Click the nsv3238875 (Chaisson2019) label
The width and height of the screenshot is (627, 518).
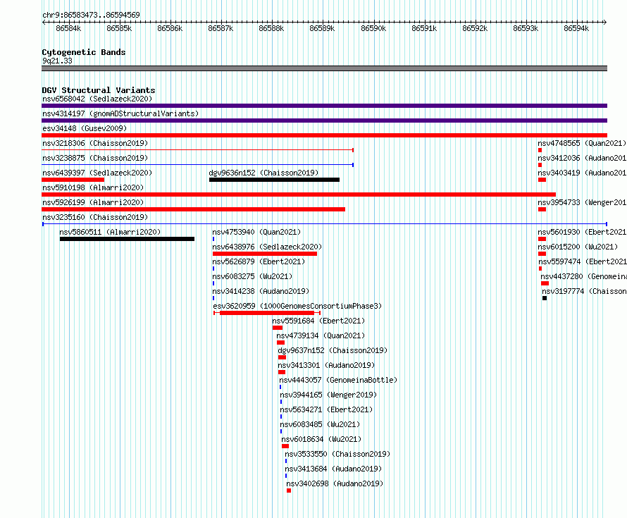pyautogui.click(x=95, y=158)
